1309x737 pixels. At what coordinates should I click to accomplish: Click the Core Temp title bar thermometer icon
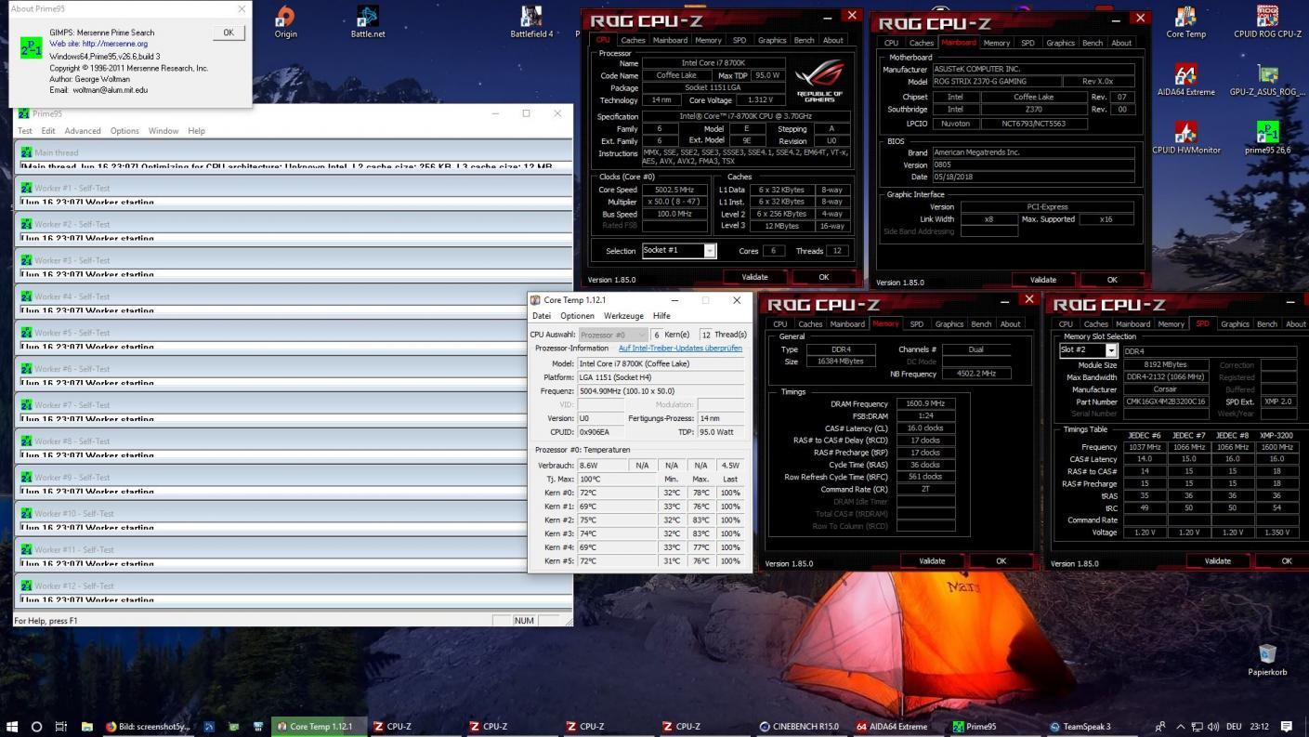tap(535, 300)
